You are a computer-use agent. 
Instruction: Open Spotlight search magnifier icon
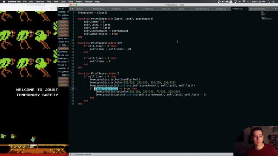[x=269, y=2]
